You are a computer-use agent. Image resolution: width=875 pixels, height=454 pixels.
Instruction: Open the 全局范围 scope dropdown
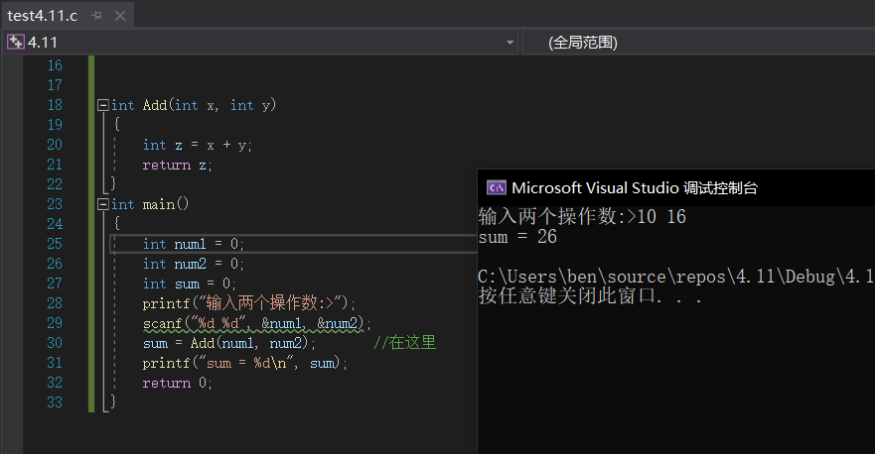click(x=695, y=42)
